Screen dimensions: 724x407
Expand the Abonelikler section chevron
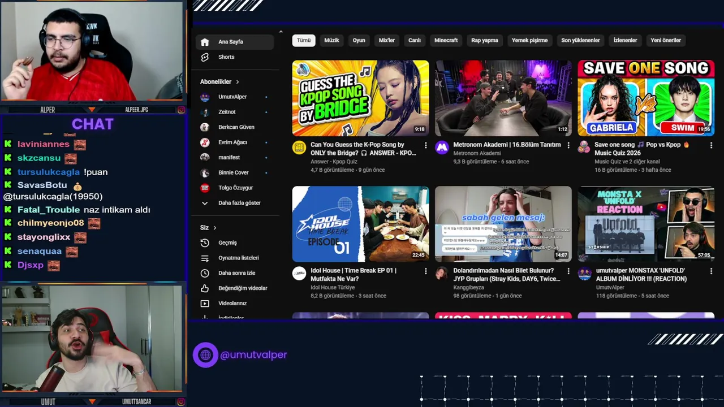pos(238,82)
